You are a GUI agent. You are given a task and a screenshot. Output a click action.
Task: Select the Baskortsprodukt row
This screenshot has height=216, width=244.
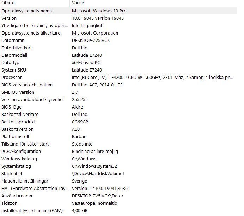click(x=19, y=122)
